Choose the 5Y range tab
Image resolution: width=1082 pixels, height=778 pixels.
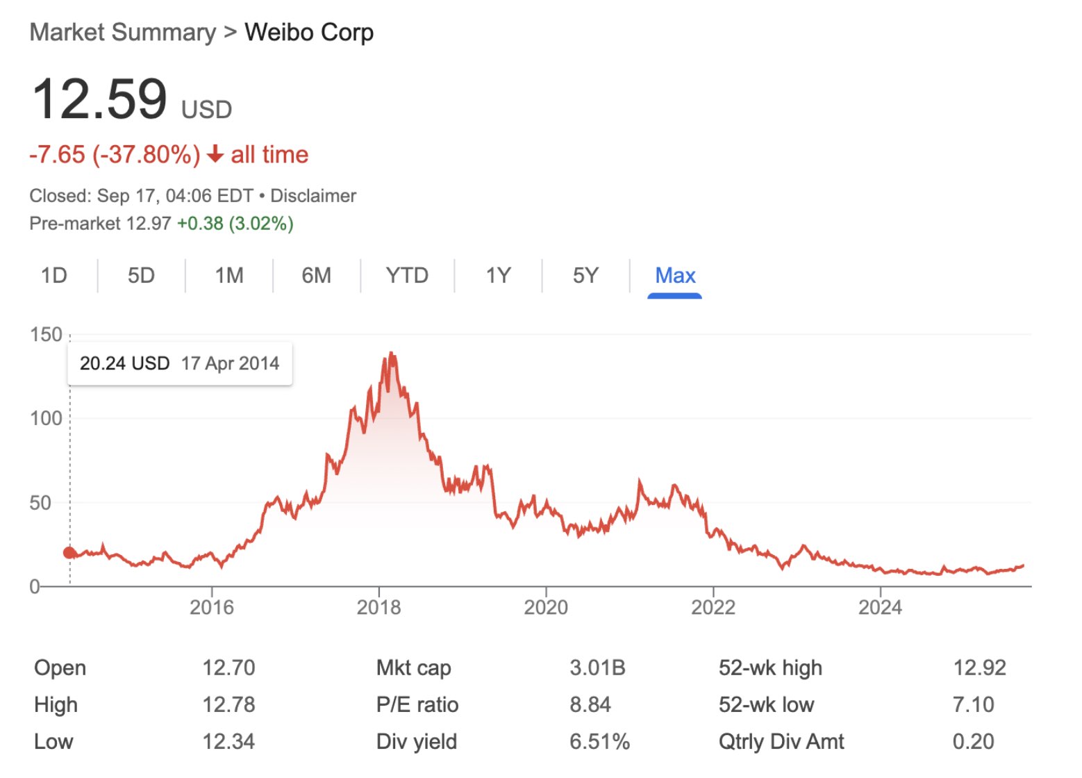[585, 276]
